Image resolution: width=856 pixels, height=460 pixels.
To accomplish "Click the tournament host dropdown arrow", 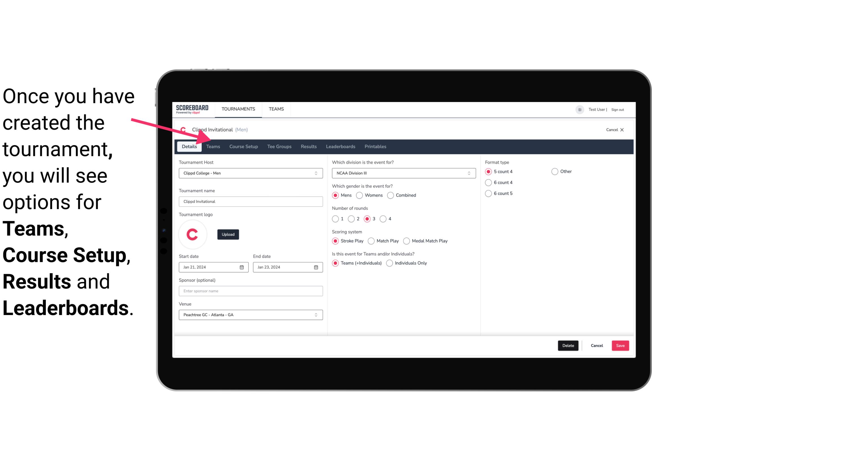I will [x=316, y=173].
